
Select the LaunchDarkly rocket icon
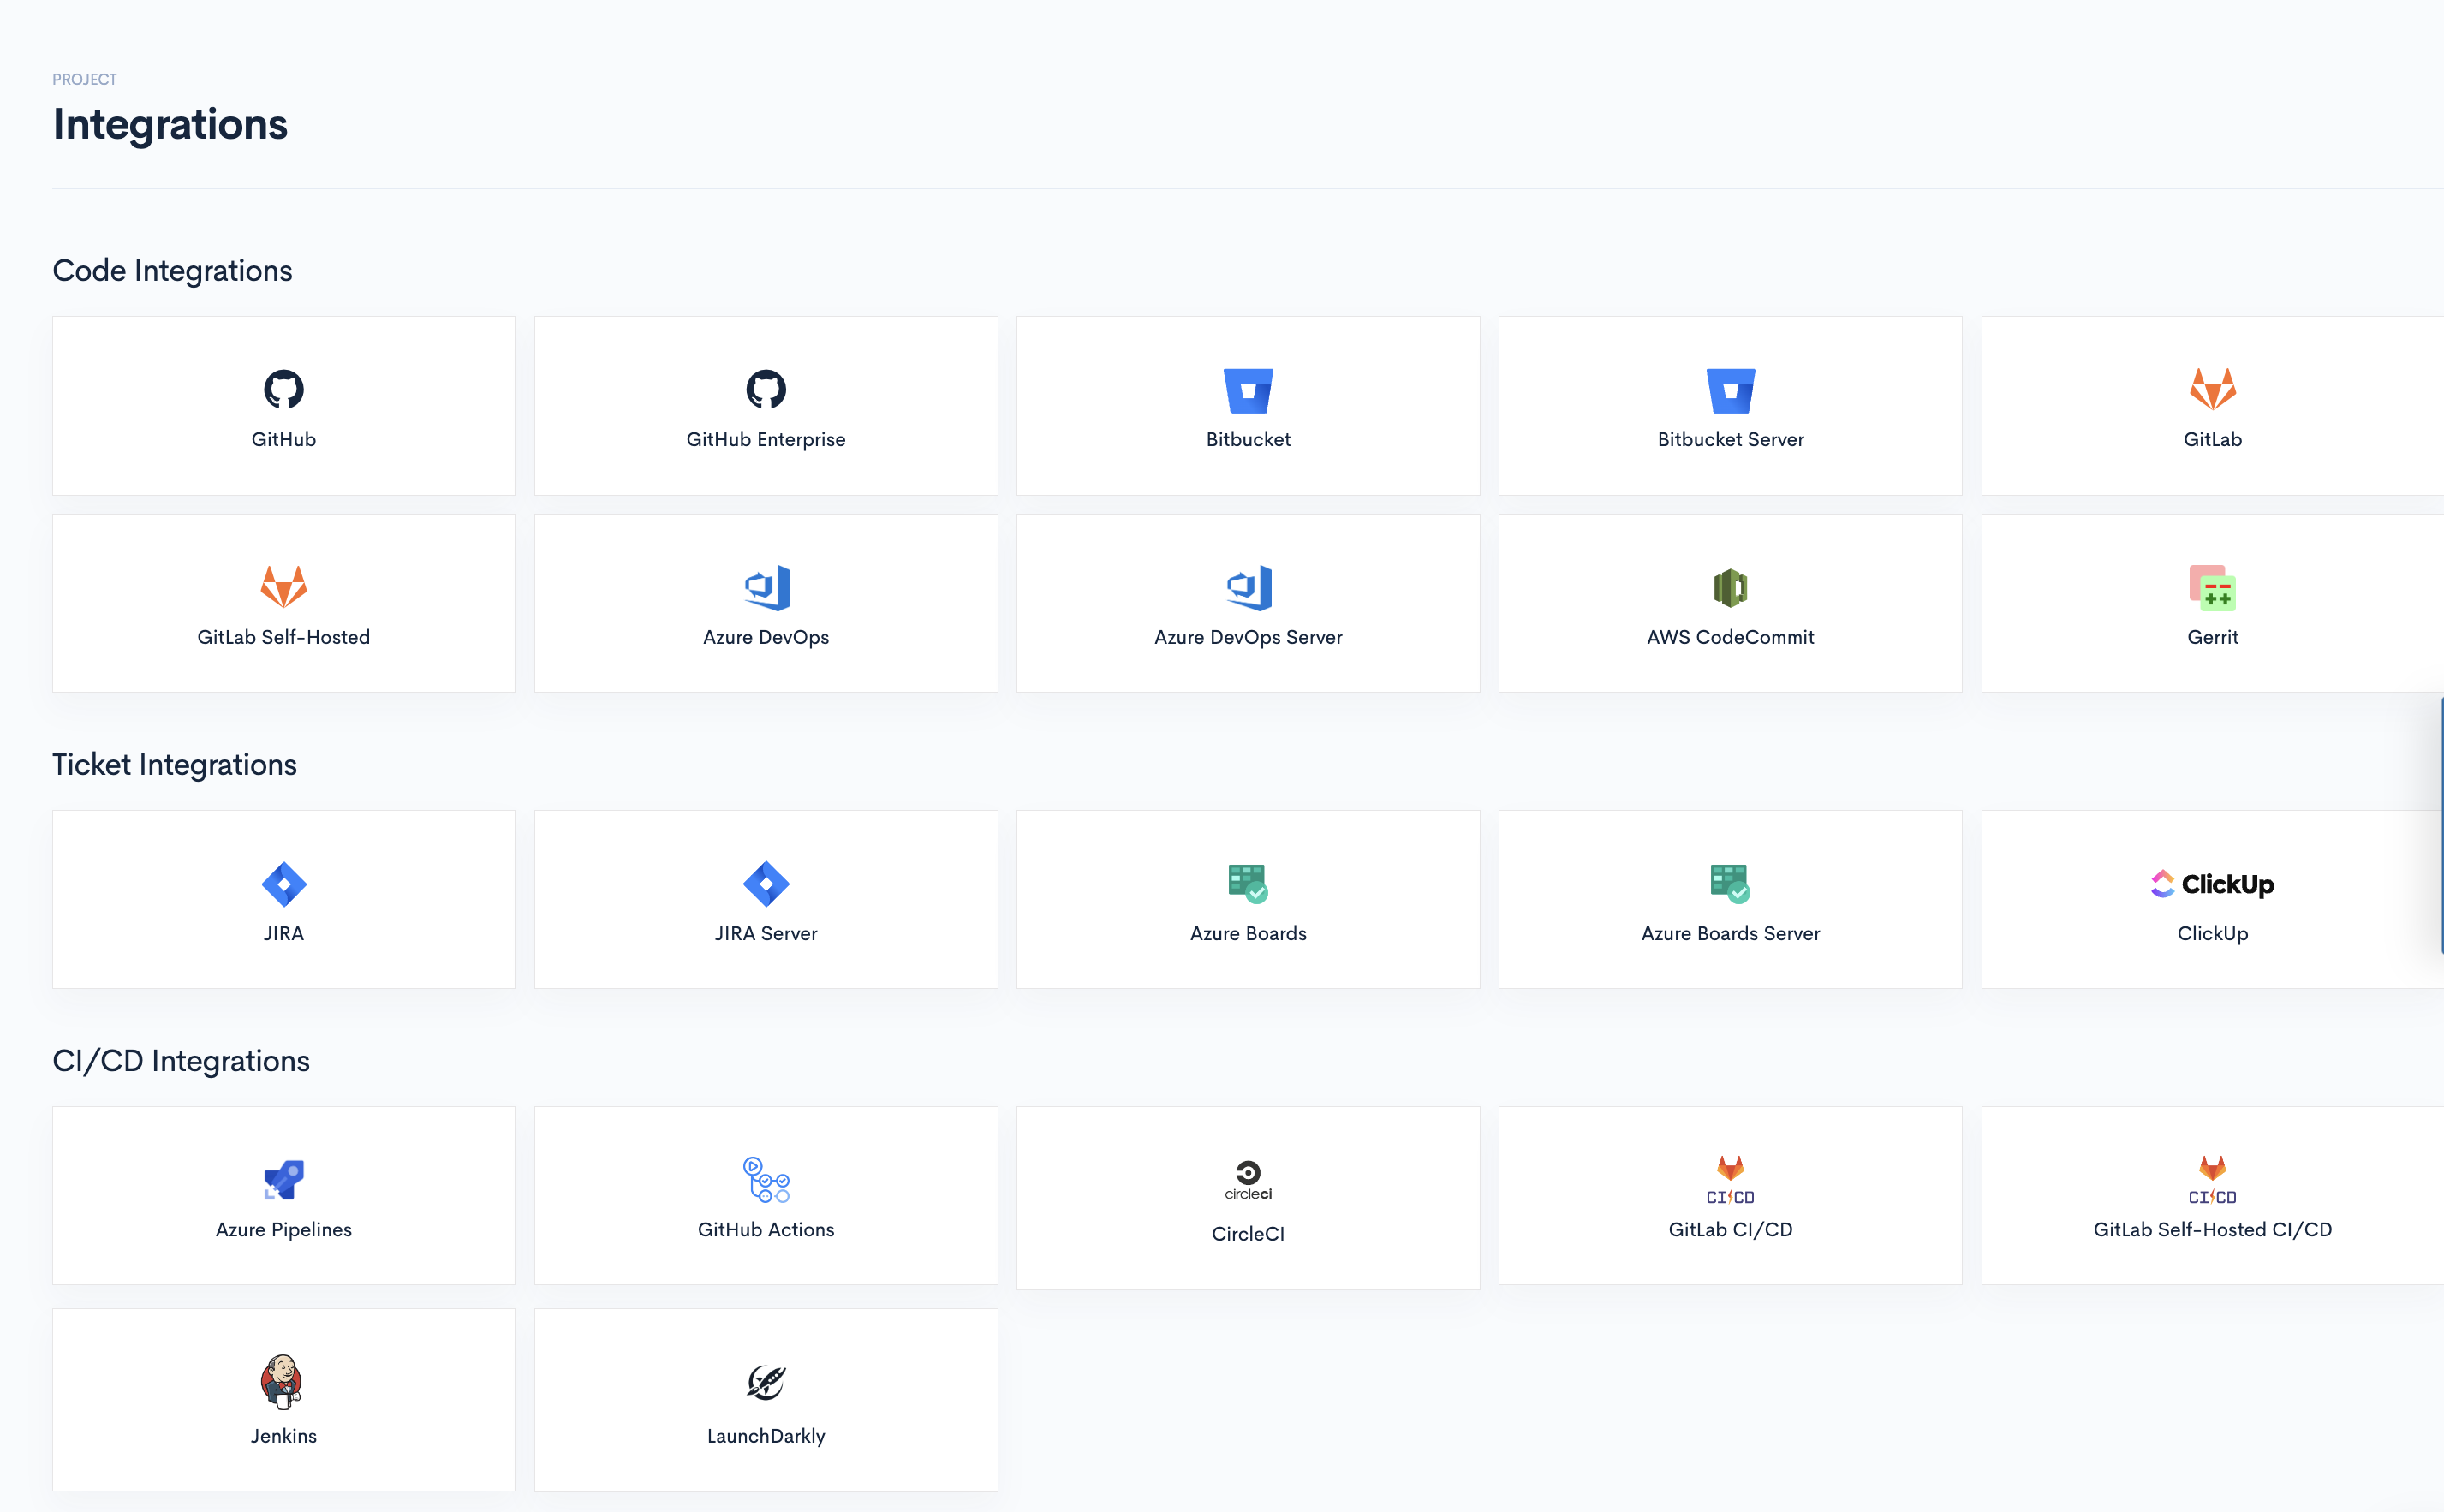pyautogui.click(x=766, y=1382)
